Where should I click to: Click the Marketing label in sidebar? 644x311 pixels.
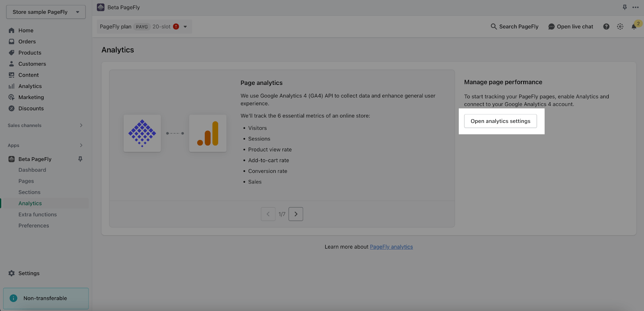(x=31, y=97)
